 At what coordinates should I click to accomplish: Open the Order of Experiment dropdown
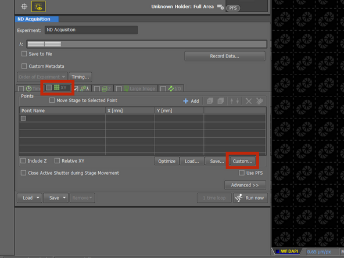[42, 77]
